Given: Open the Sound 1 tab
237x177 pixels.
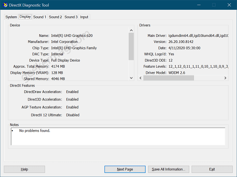Looking at the screenshot, I should point(40,17).
